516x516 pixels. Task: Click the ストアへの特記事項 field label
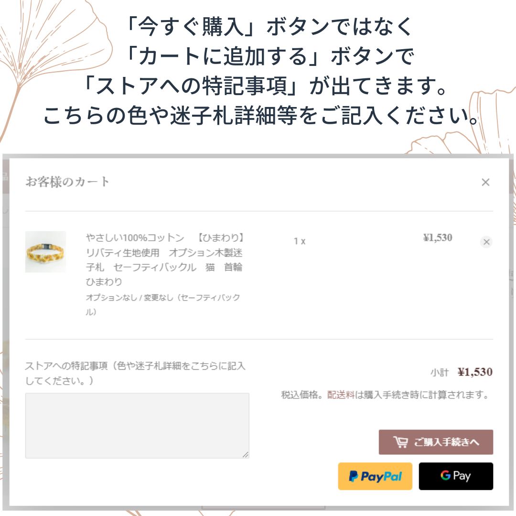[x=135, y=373]
